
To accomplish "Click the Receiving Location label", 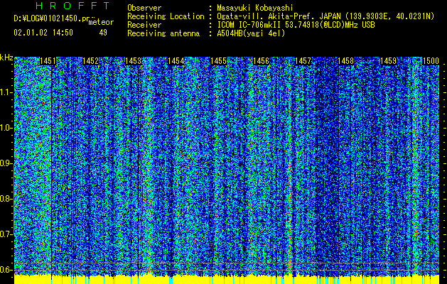I will [x=166, y=16].
